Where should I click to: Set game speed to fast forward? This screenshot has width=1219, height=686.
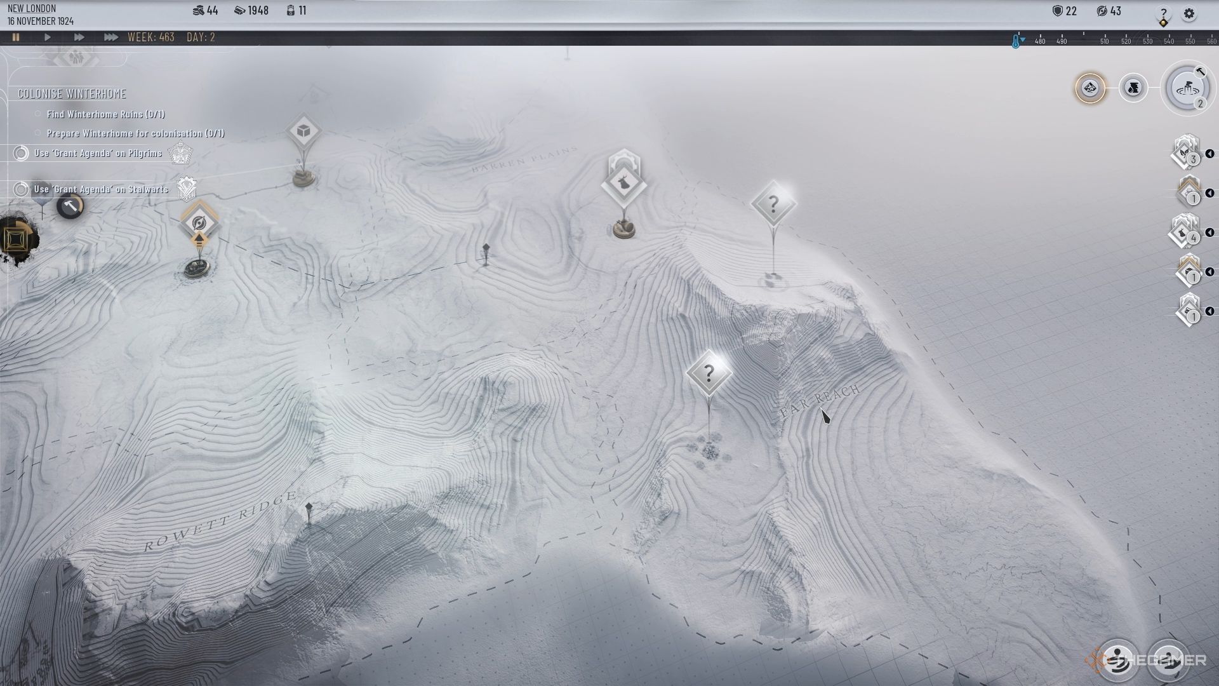pyautogui.click(x=79, y=37)
